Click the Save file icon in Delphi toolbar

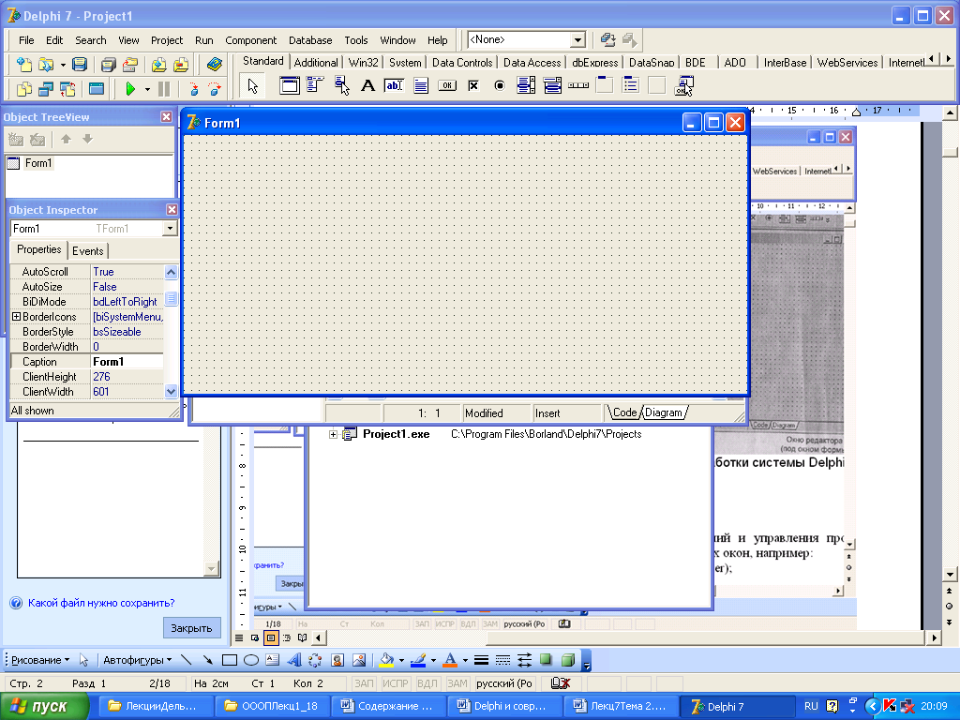click(x=80, y=65)
